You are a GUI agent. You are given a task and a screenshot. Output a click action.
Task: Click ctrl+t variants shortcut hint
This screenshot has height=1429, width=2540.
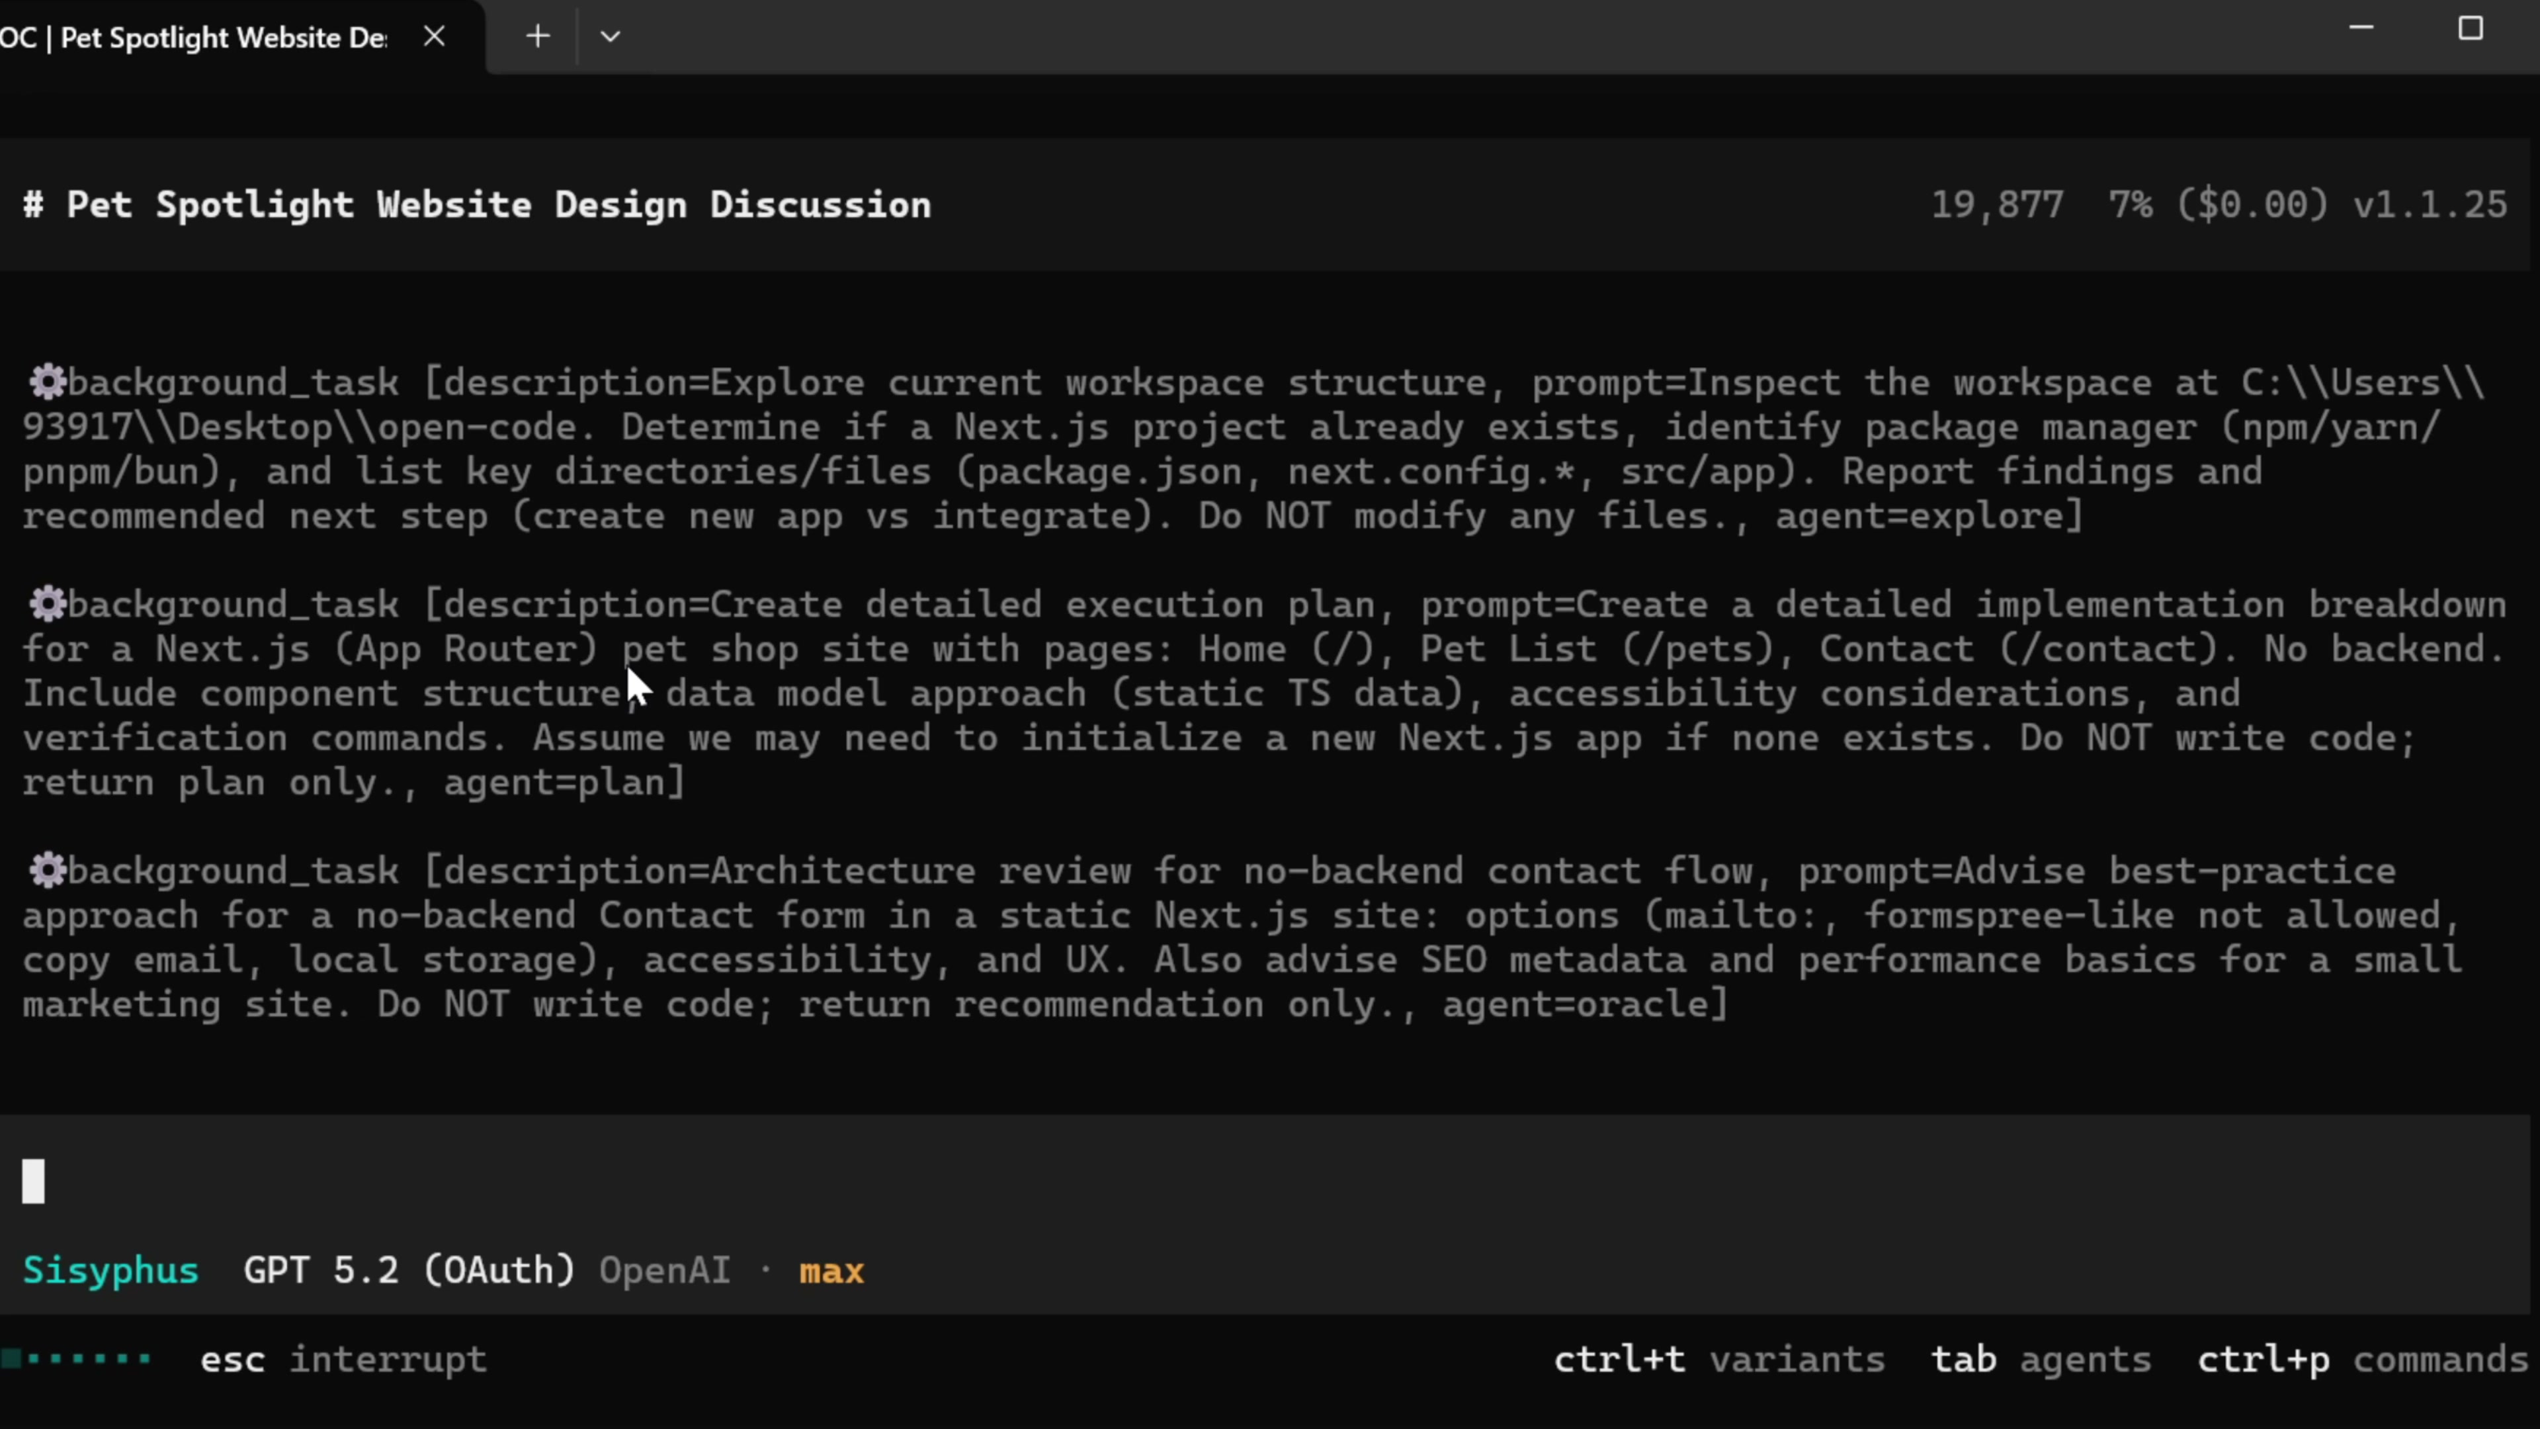coord(1718,1360)
